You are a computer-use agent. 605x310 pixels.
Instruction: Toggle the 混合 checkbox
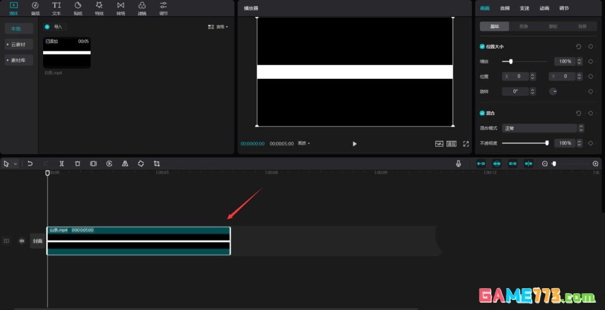point(482,113)
